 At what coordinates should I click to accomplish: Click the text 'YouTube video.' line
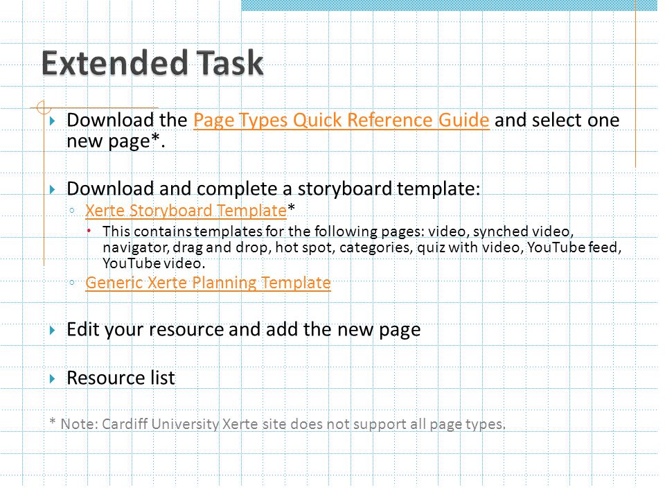[154, 263]
